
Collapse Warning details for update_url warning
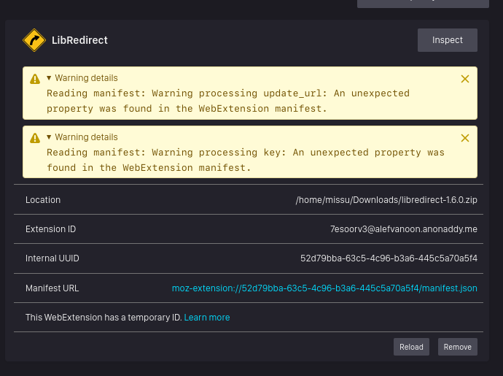click(82, 78)
